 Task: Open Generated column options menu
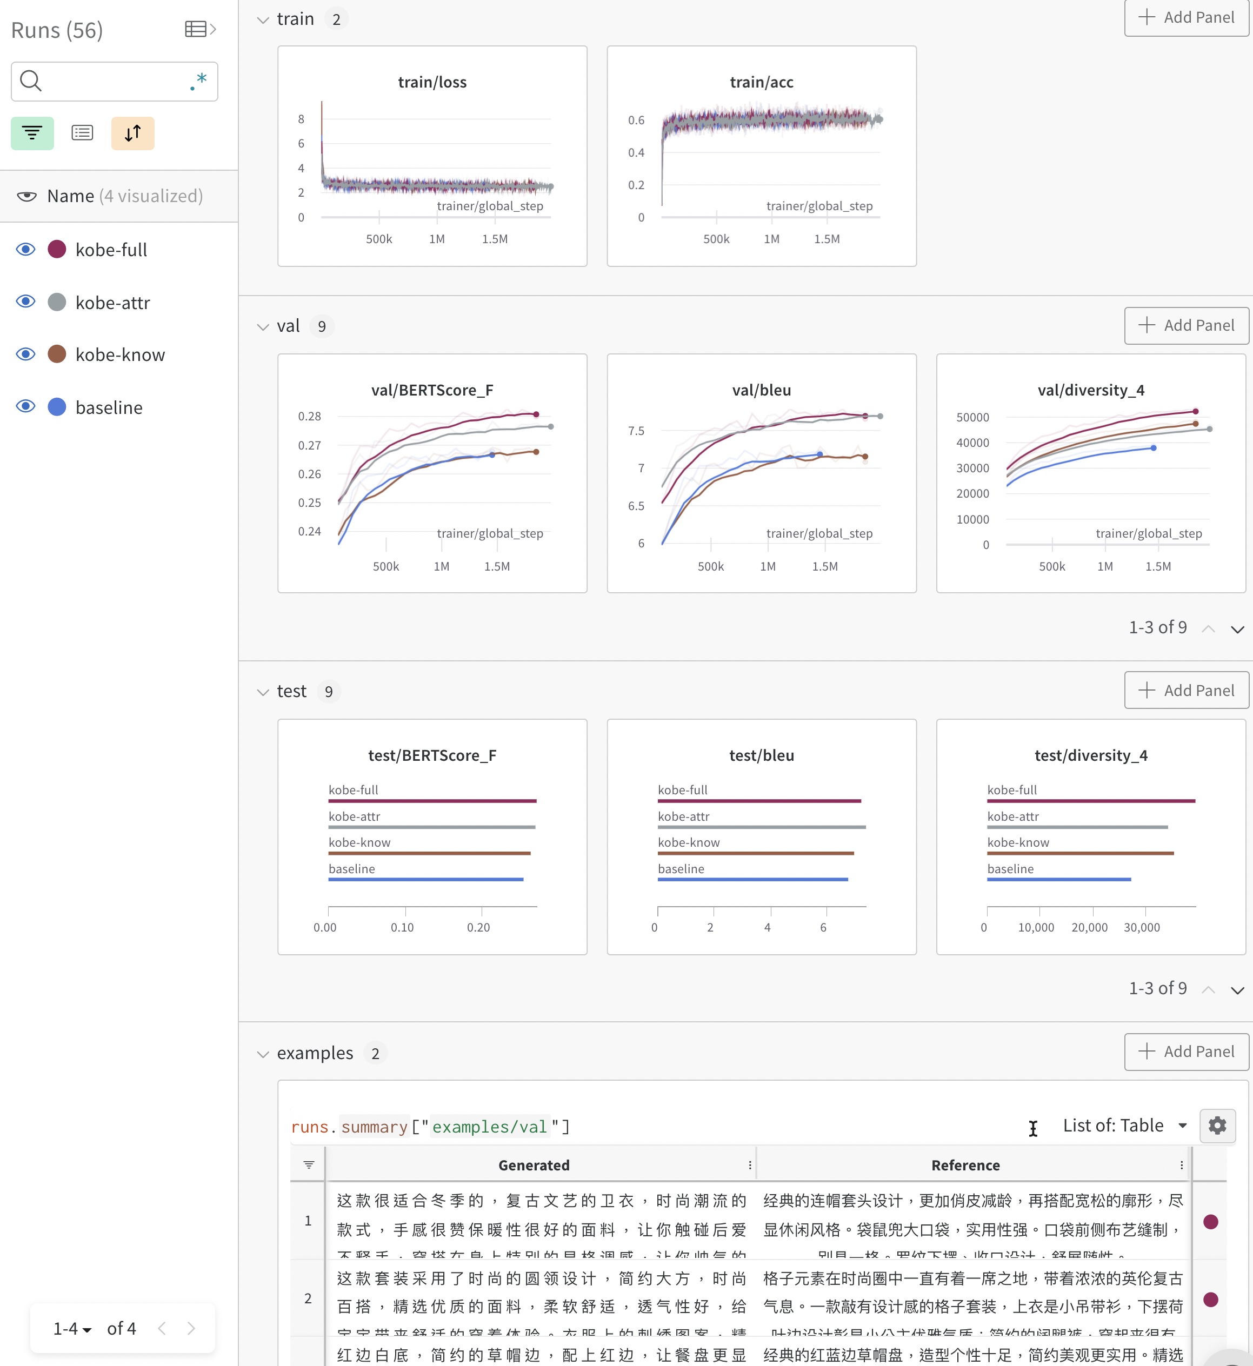tap(749, 1164)
